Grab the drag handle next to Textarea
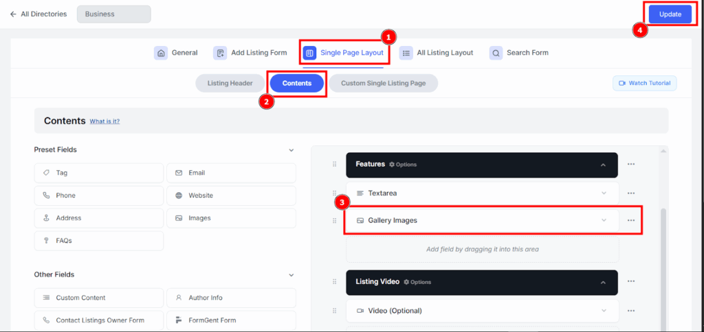 (335, 193)
